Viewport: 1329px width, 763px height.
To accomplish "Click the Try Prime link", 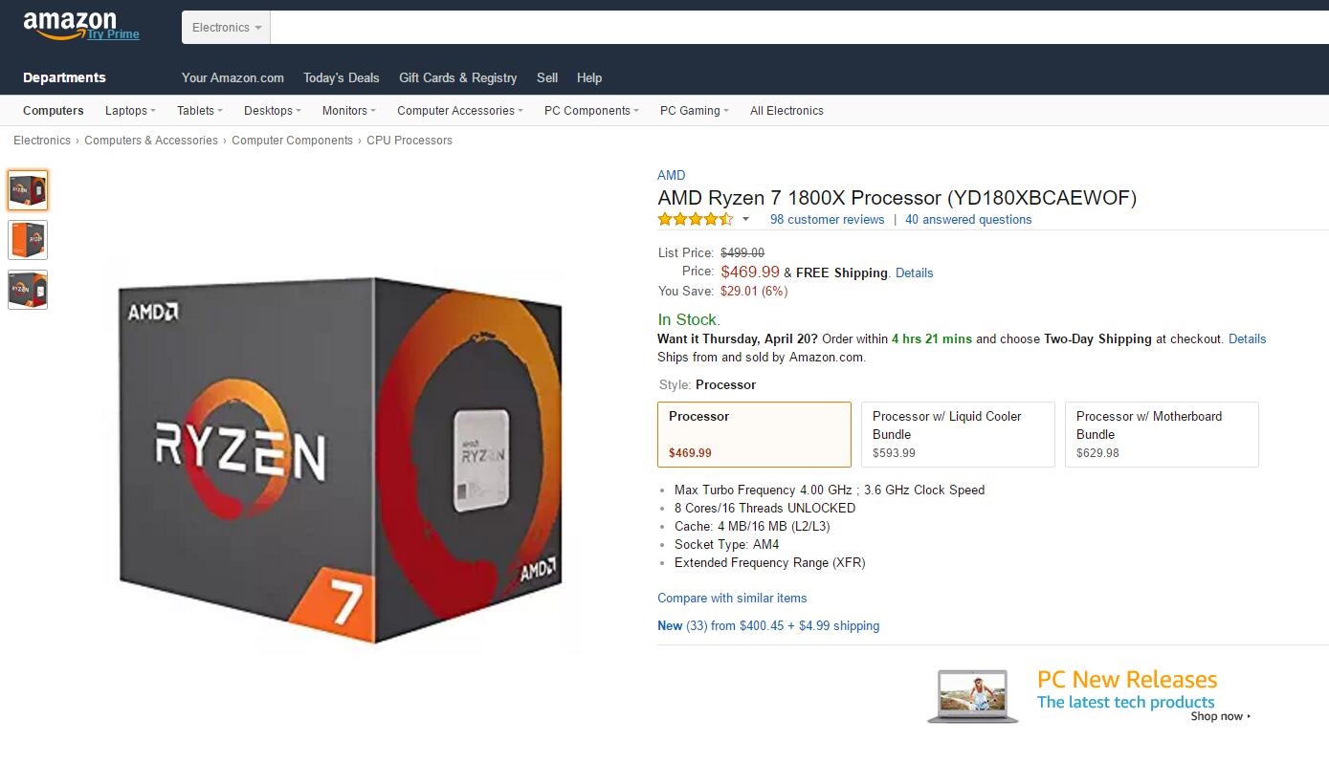I will 114,34.
